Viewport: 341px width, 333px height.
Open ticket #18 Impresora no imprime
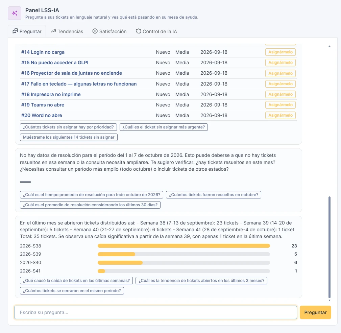pyautogui.click(x=51, y=94)
